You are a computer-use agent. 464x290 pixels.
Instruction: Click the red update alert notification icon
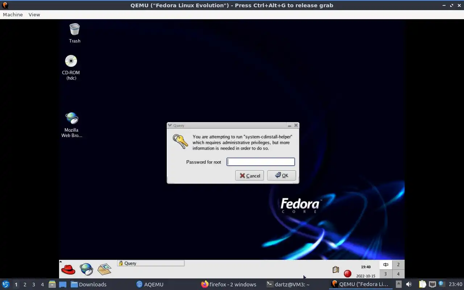tap(348, 274)
